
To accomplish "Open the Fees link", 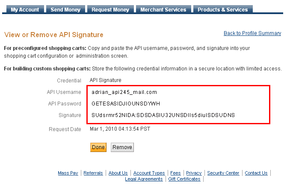I will point(175,173).
